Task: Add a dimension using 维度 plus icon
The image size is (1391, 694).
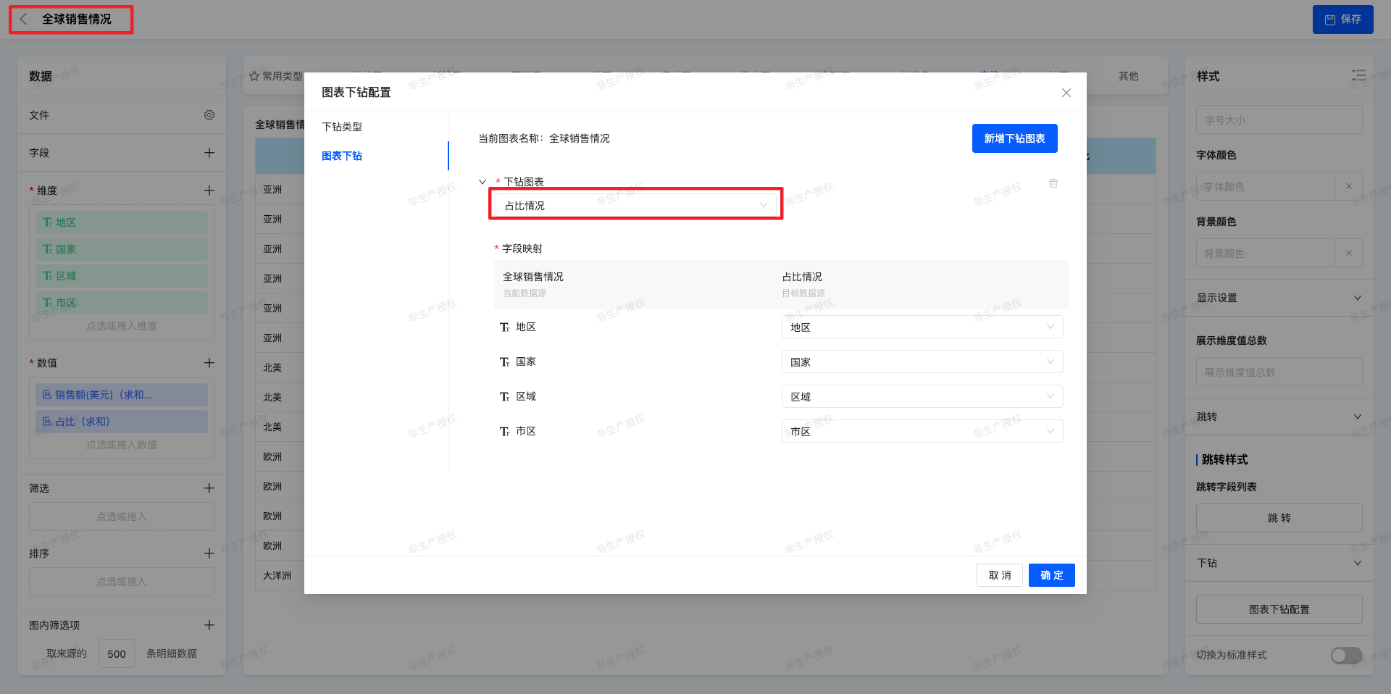Action: 209,191
